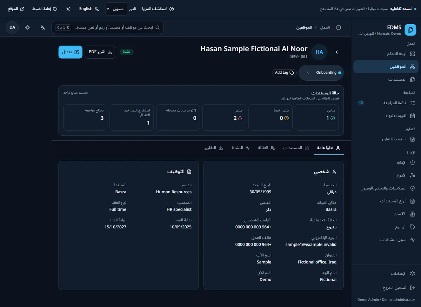The height and width of the screenshot is (307, 421).
Task: Collapse the sidebar using the panel icon
Action: pos(339,27)
